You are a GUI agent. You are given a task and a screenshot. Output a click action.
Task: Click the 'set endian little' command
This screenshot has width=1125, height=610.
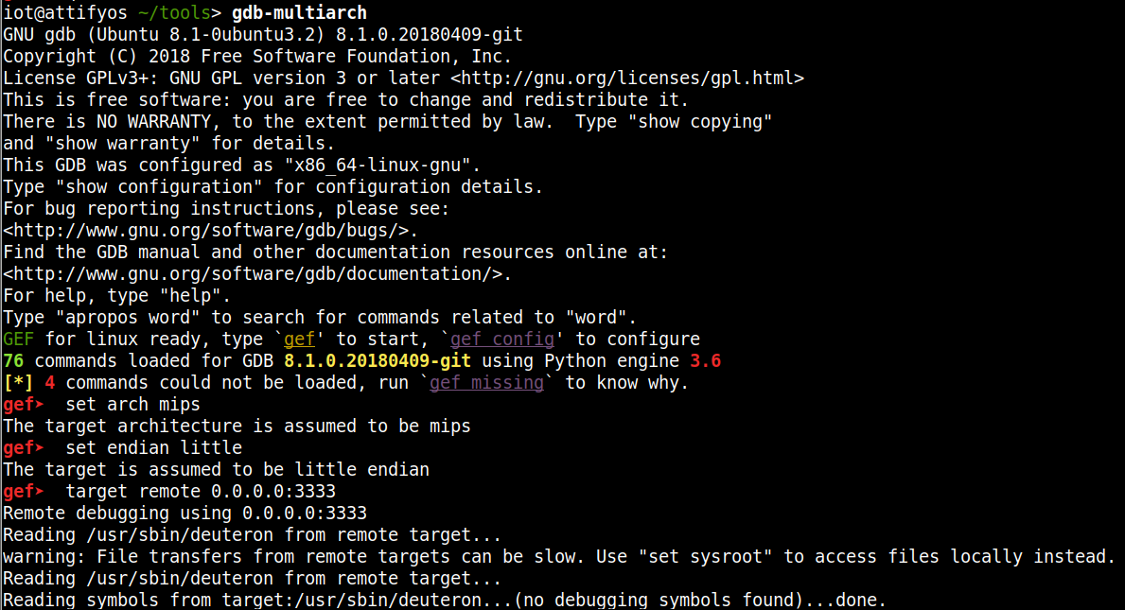pyautogui.click(x=153, y=448)
